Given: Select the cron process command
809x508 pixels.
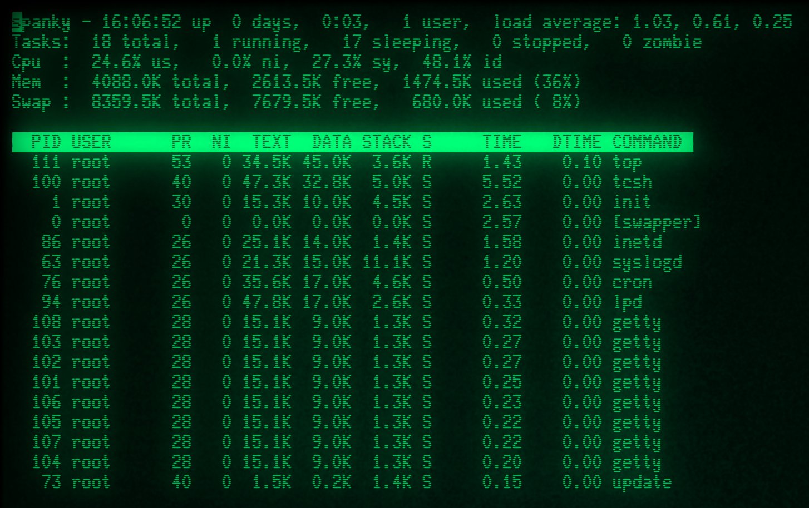Looking at the screenshot, I should pos(632,282).
